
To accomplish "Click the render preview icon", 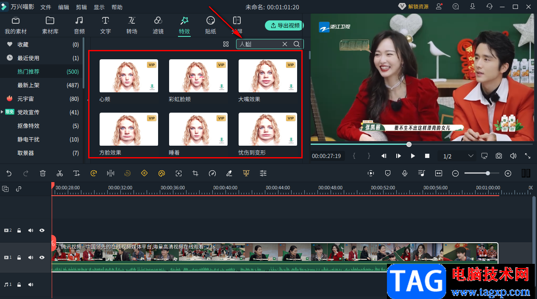I will 371,173.
